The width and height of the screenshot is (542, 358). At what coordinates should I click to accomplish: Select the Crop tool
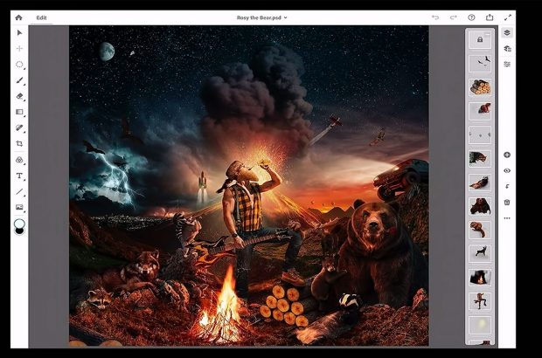point(19,143)
